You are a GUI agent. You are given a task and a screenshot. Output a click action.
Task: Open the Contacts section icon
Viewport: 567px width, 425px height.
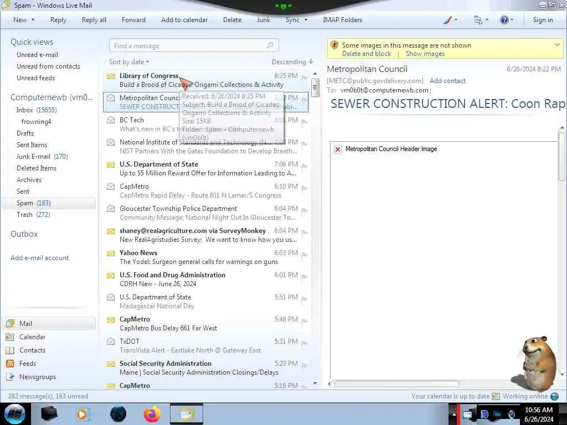click(x=10, y=350)
